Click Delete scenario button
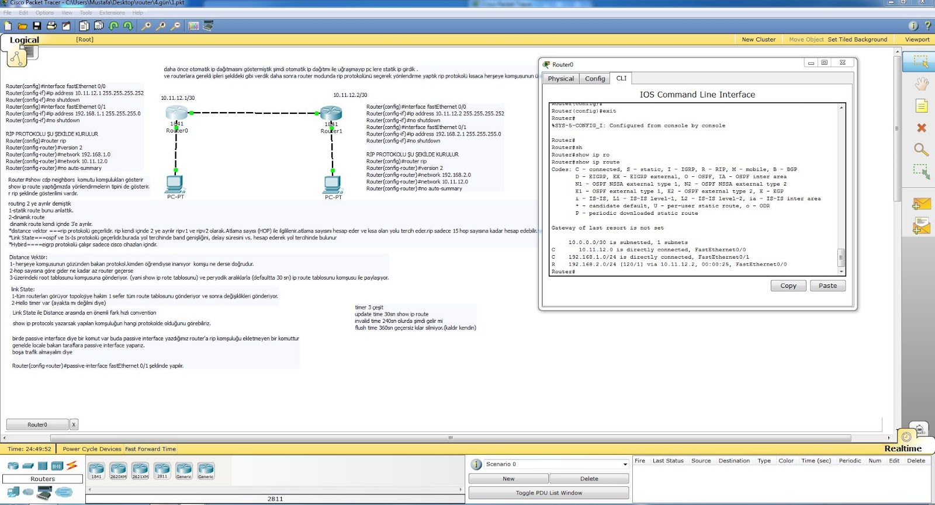 click(x=589, y=479)
